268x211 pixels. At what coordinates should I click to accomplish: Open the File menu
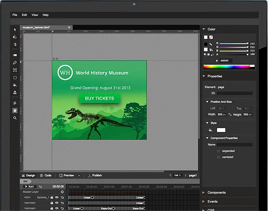(x=15, y=15)
